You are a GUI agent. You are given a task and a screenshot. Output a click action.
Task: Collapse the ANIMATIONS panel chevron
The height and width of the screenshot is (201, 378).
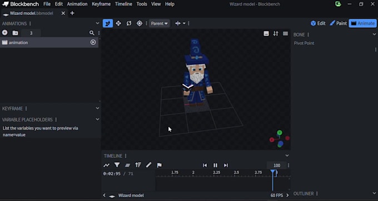pyautogui.click(x=97, y=23)
